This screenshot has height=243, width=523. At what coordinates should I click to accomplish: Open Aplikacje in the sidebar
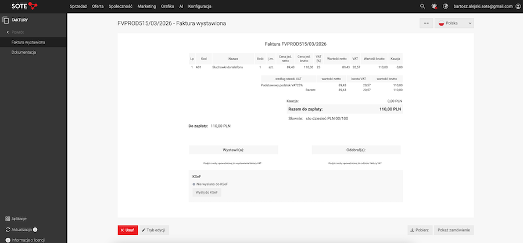pyautogui.click(x=16, y=219)
